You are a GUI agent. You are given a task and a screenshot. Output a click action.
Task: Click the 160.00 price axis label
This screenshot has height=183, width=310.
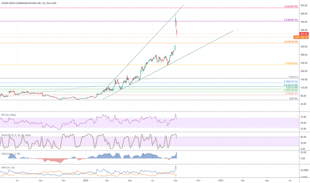[304, 79]
